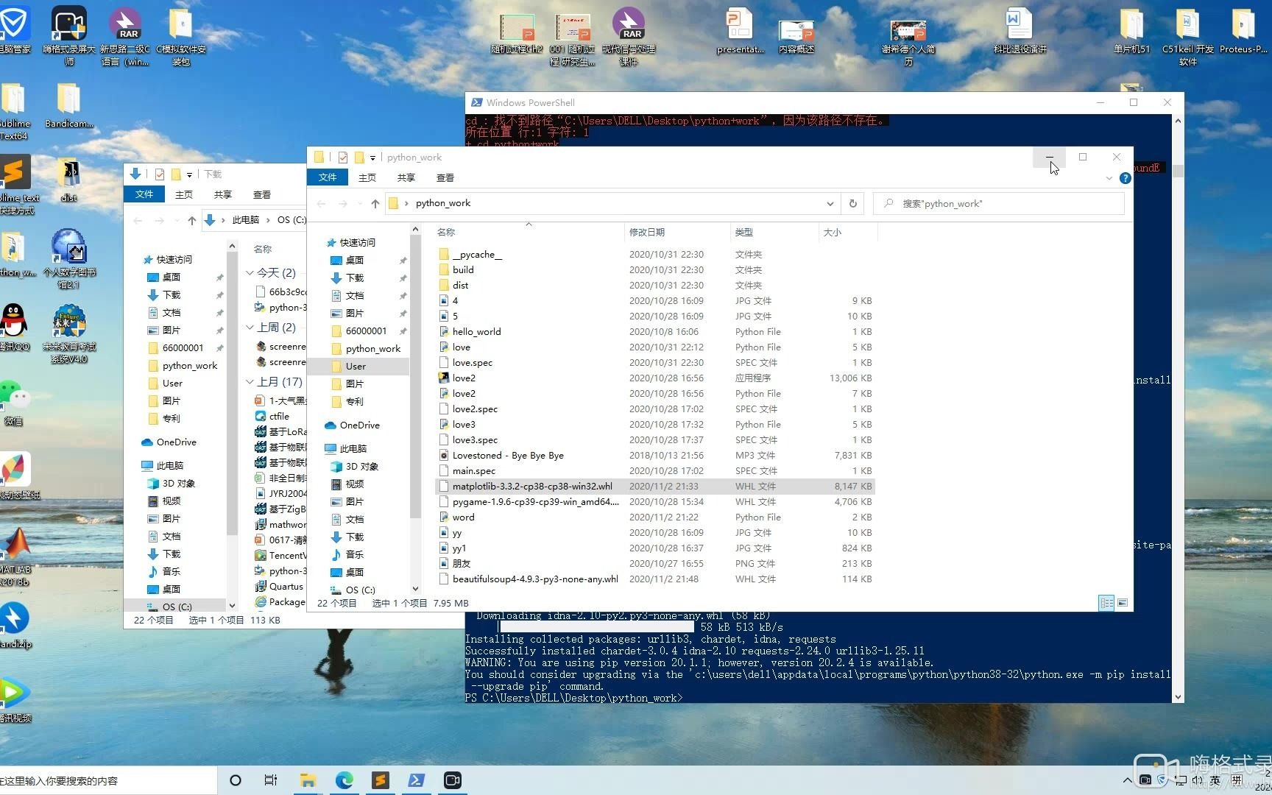Image resolution: width=1272 pixels, height=795 pixels.
Task: Sort files by 名称 column header
Action: click(529, 232)
